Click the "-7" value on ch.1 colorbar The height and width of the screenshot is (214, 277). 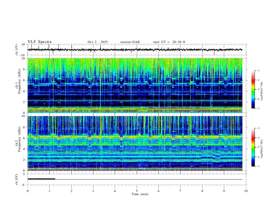(258, 108)
